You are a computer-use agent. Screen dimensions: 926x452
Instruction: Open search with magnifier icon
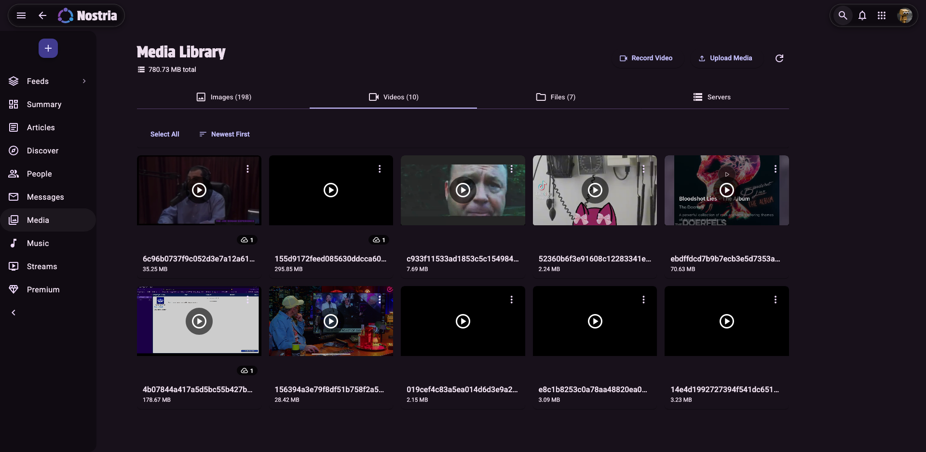click(x=843, y=15)
